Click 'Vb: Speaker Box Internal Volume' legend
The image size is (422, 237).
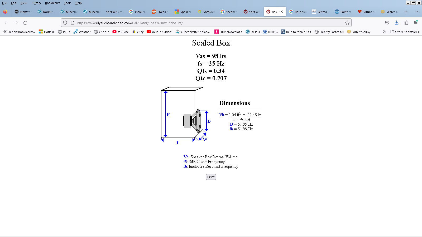[x=210, y=157]
